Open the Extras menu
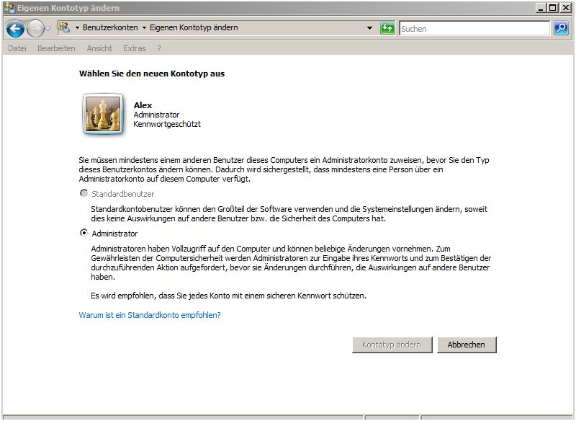This screenshot has height=421, width=576. tap(135, 48)
